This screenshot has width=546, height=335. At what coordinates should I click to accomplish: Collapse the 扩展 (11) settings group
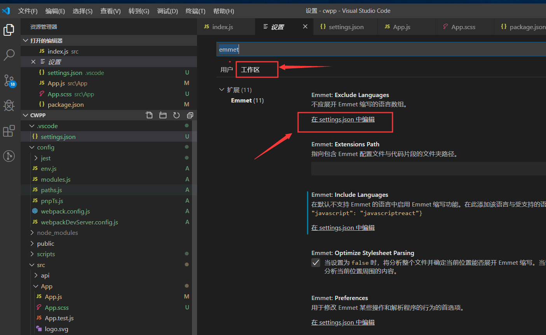(x=222, y=90)
